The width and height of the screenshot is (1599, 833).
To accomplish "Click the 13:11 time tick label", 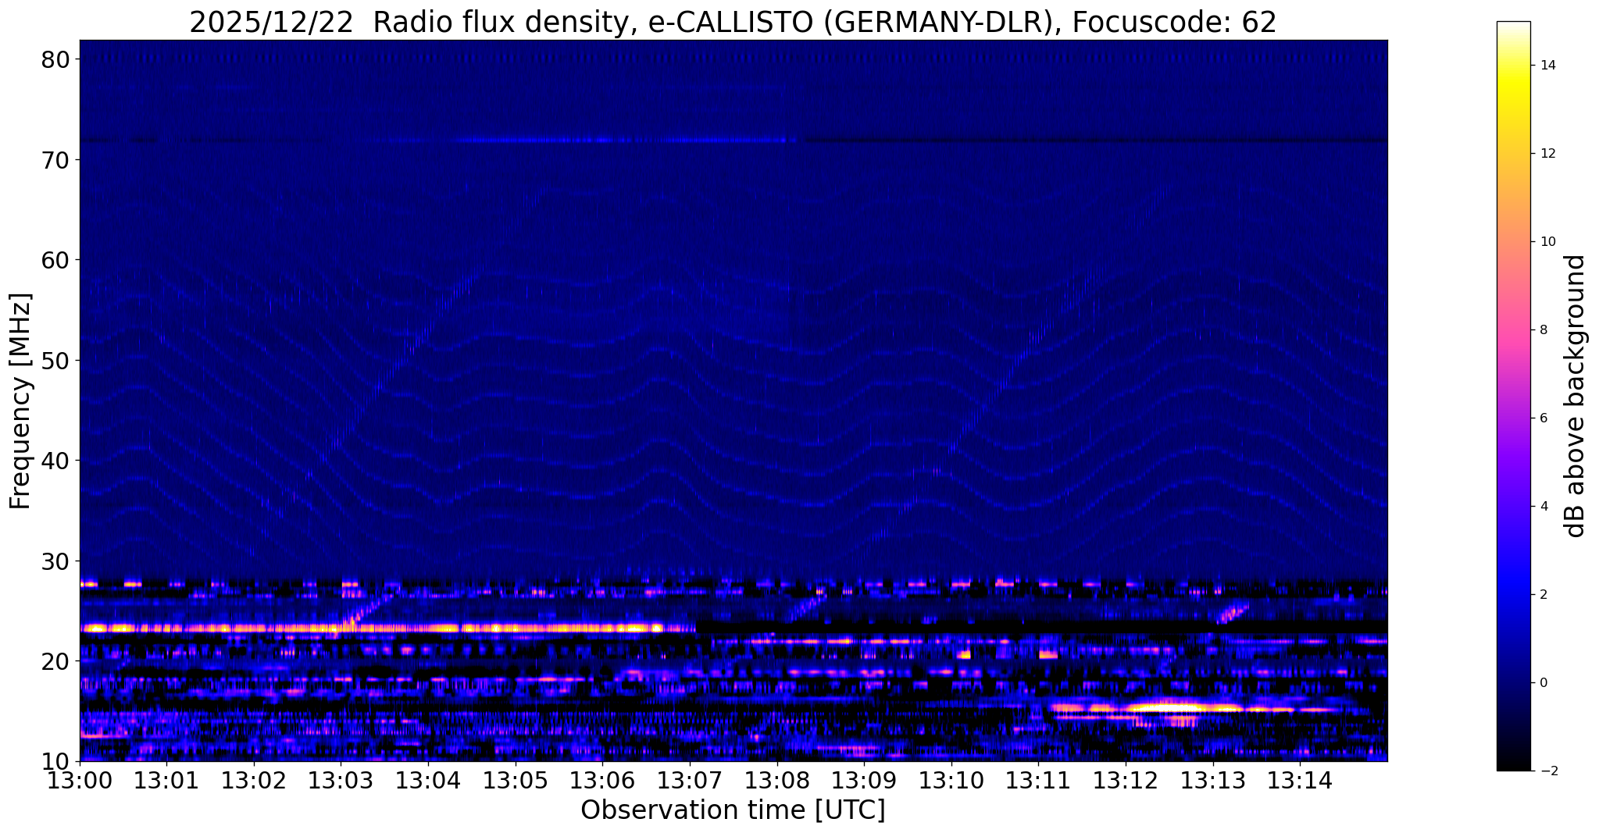I will [x=1039, y=780].
